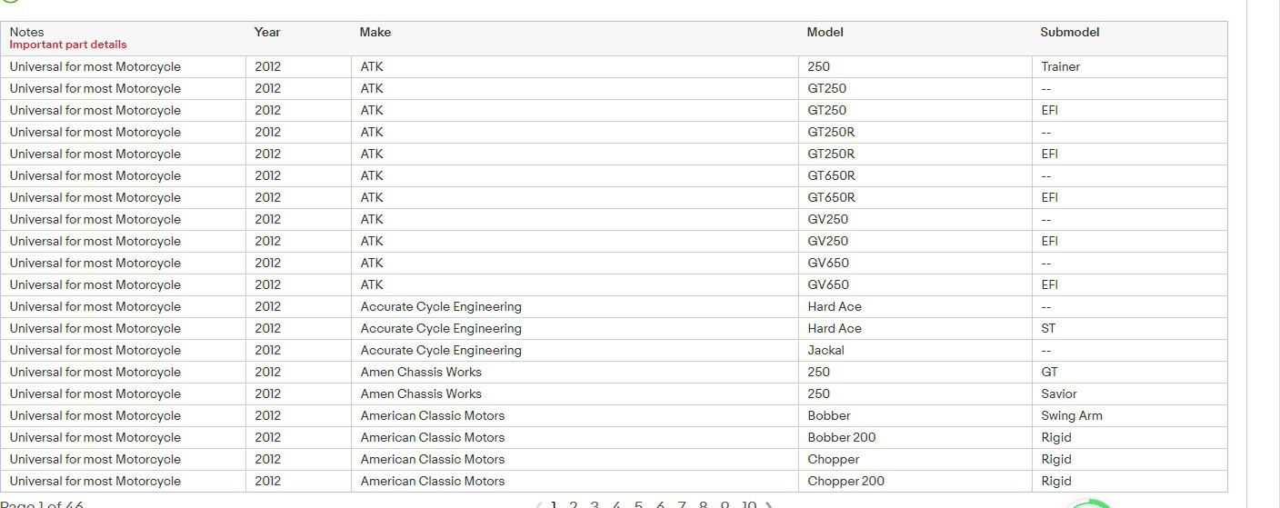Click the Make column header
1280x508 pixels.
pos(375,33)
